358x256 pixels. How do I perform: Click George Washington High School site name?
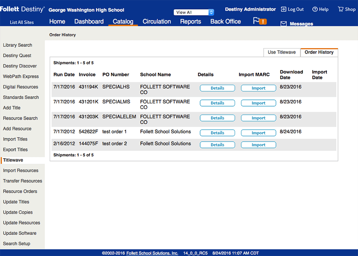pyautogui.click(x=86, y=10)
